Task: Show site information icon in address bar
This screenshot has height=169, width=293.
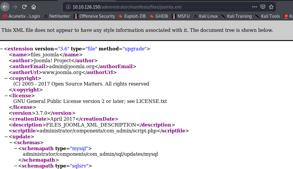Action: tap(68, 7)
